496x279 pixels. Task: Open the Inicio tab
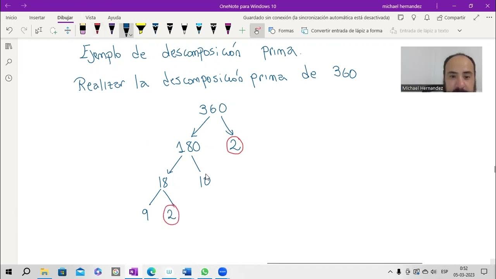[11, 17]
